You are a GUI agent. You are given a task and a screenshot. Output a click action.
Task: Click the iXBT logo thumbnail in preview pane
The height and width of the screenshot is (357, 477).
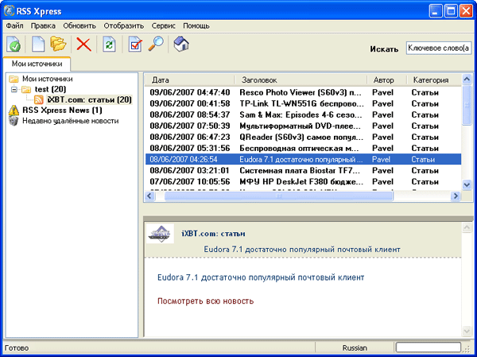(161, 234)
